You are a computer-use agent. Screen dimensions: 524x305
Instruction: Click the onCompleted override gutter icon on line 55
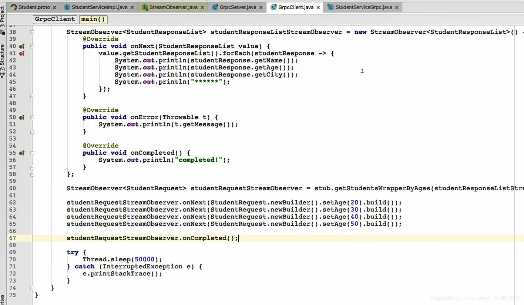coord(22,153)
